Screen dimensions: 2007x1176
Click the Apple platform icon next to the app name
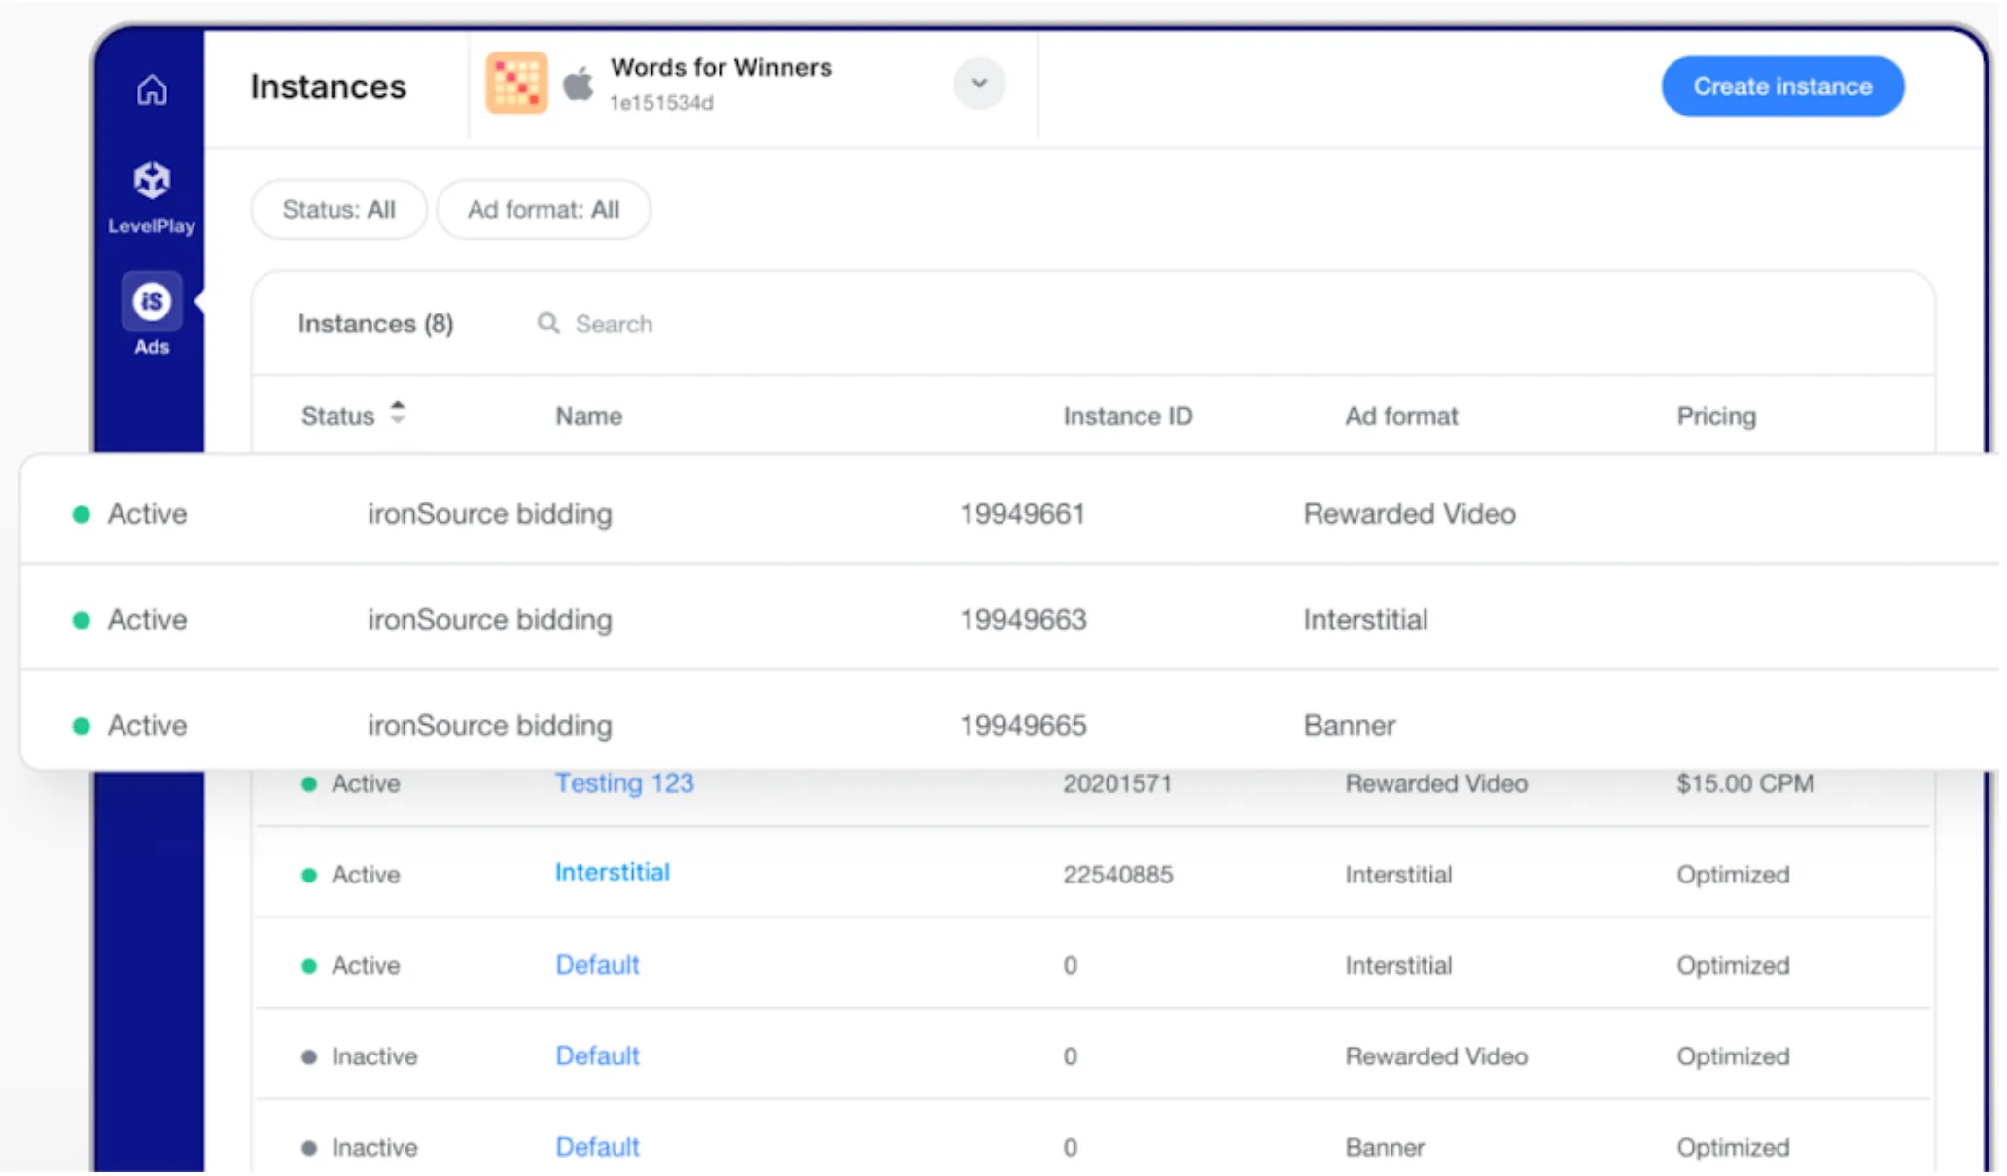[581, 84]
